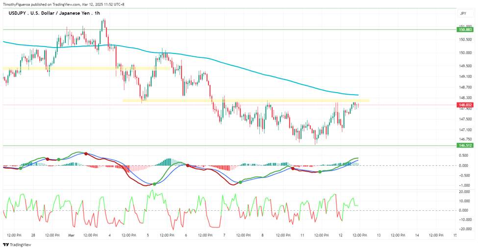Select the upper yellow zone near 149.500

coord(86,68)
